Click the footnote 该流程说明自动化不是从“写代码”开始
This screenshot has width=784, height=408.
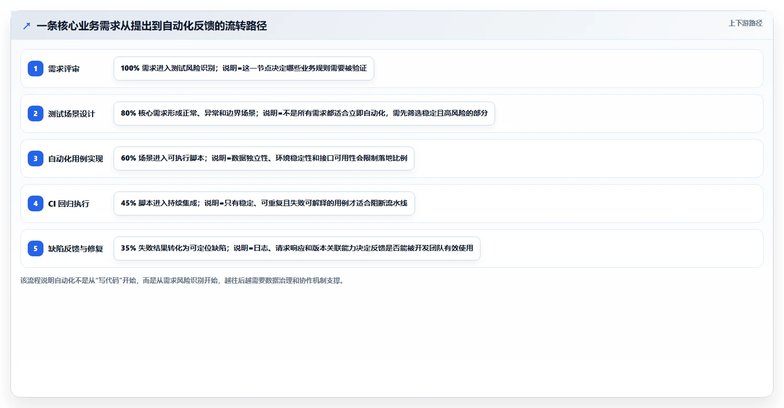[182, 280]
